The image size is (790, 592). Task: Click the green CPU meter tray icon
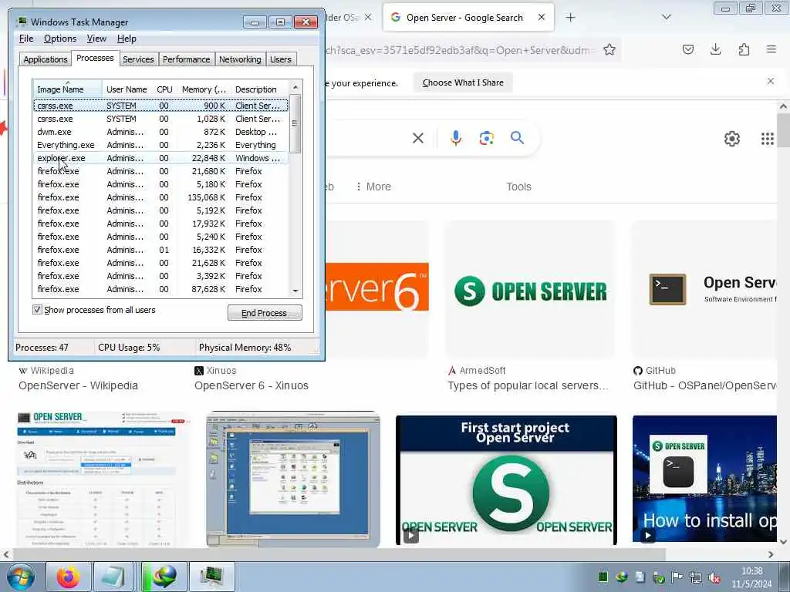(603, 577)
